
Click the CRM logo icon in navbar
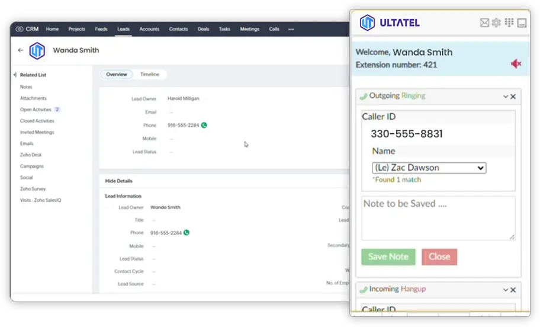coord(20,29)
